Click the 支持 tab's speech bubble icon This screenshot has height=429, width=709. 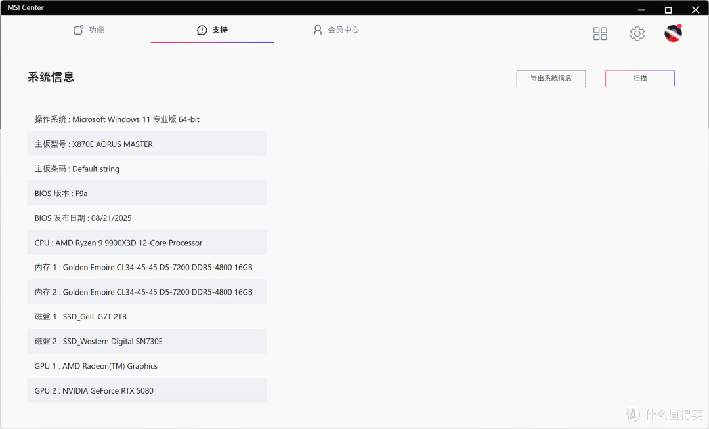coord(202,30)
